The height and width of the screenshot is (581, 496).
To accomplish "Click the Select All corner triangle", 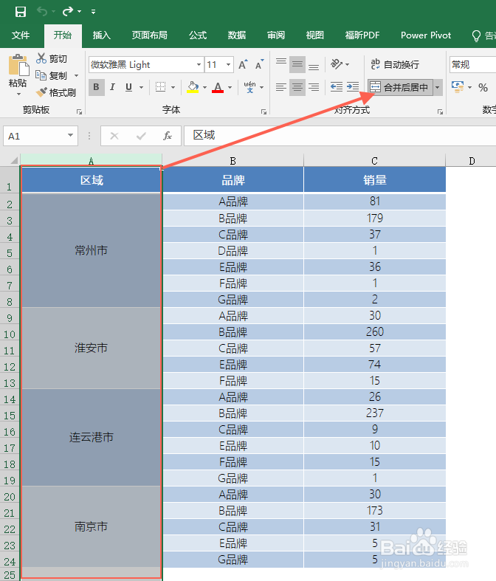I will point(14,160).
